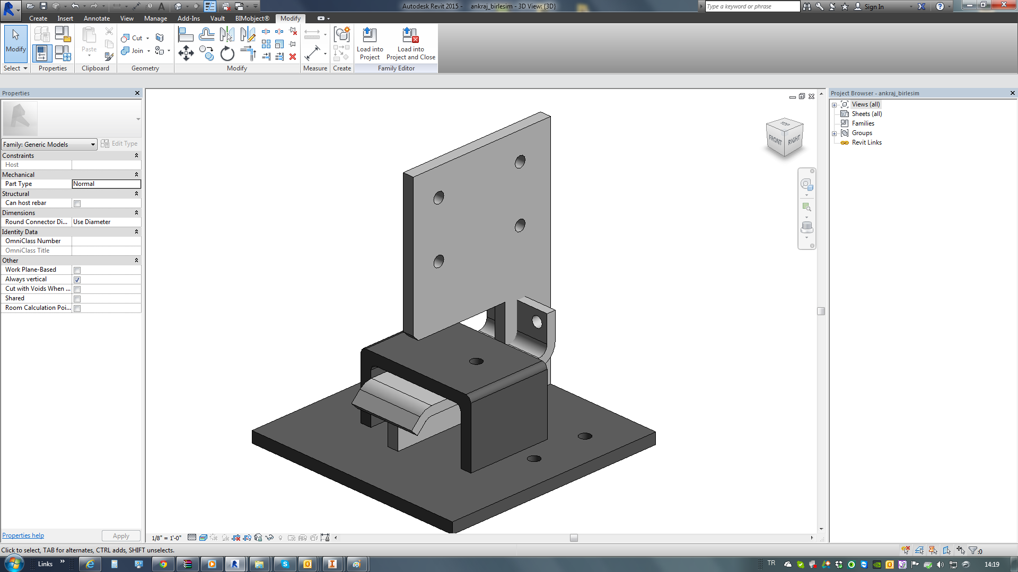Click the Undo arrow in quick access toolbar
This screenshot has height=572, width=1018.
pyautogui.click(x=75, y=6)
